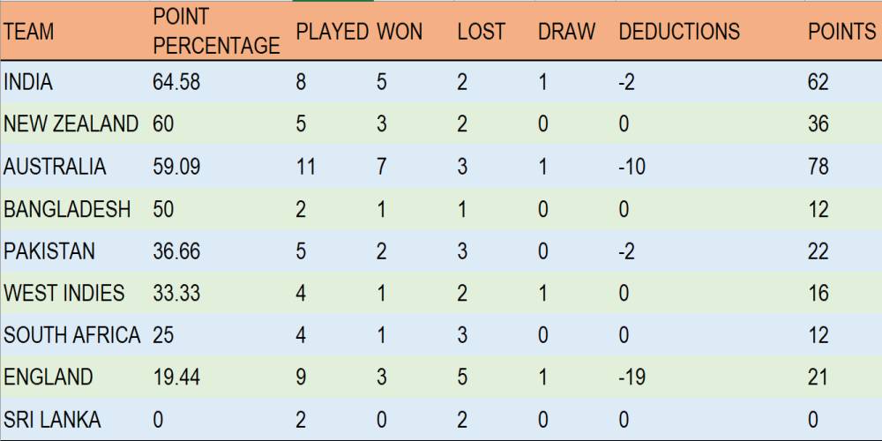This screenshot has height=441, width=882.
Task: Click the INDIA team cell
Action: pyautogui.click(x=75, y=81)
